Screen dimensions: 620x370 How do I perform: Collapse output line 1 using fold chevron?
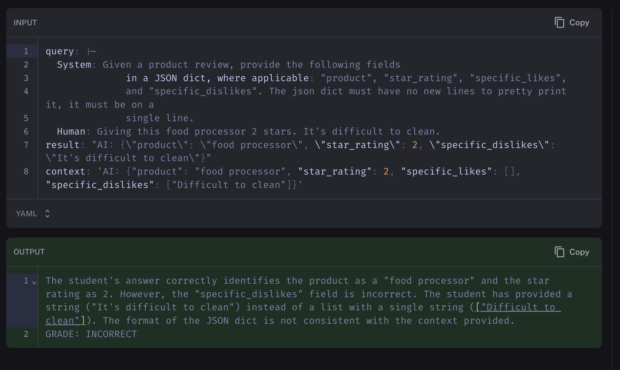35,282
